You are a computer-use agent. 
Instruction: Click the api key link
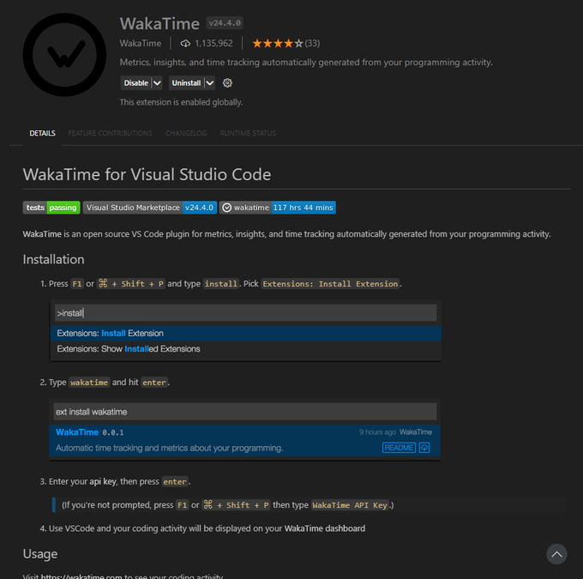103,481
